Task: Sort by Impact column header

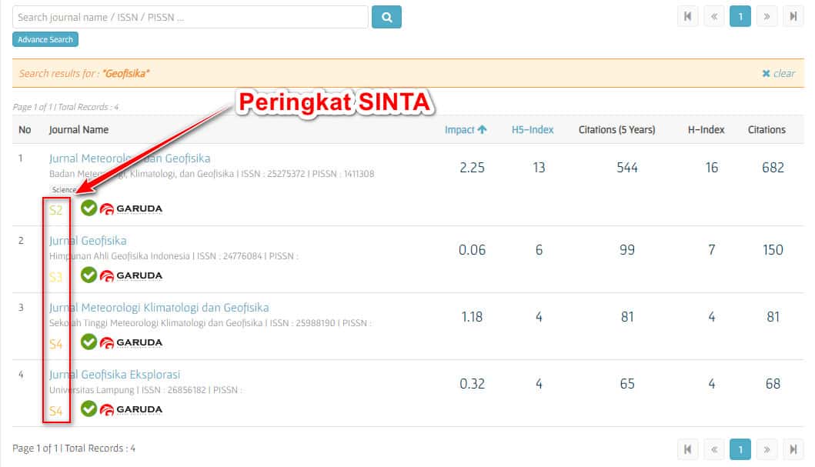Action: tap(466, 130)
